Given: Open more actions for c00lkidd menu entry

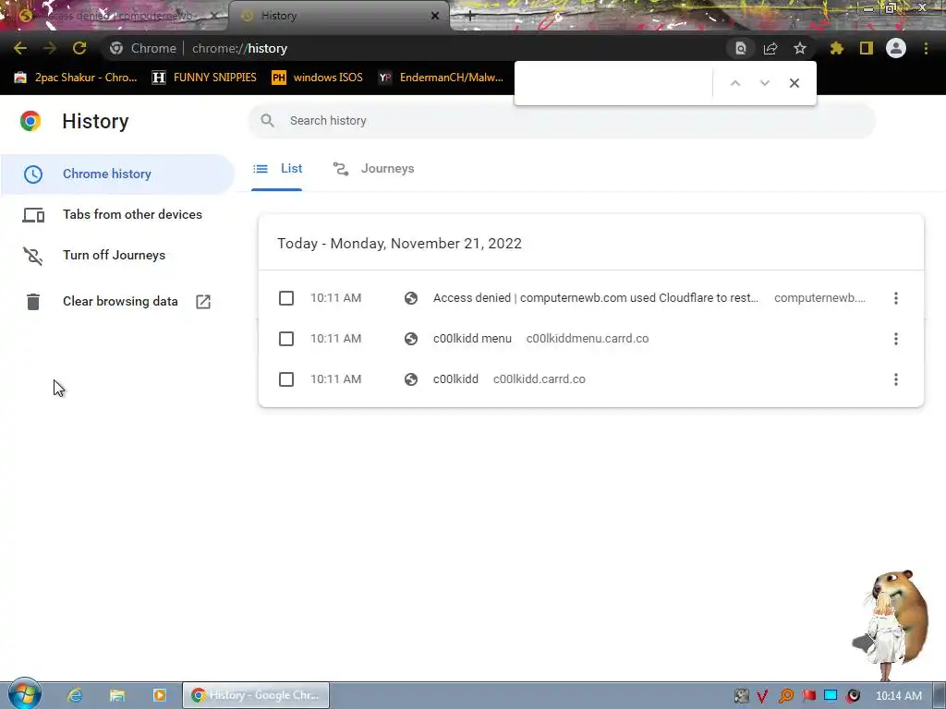Looking at the screenshot, I should 896,339.
